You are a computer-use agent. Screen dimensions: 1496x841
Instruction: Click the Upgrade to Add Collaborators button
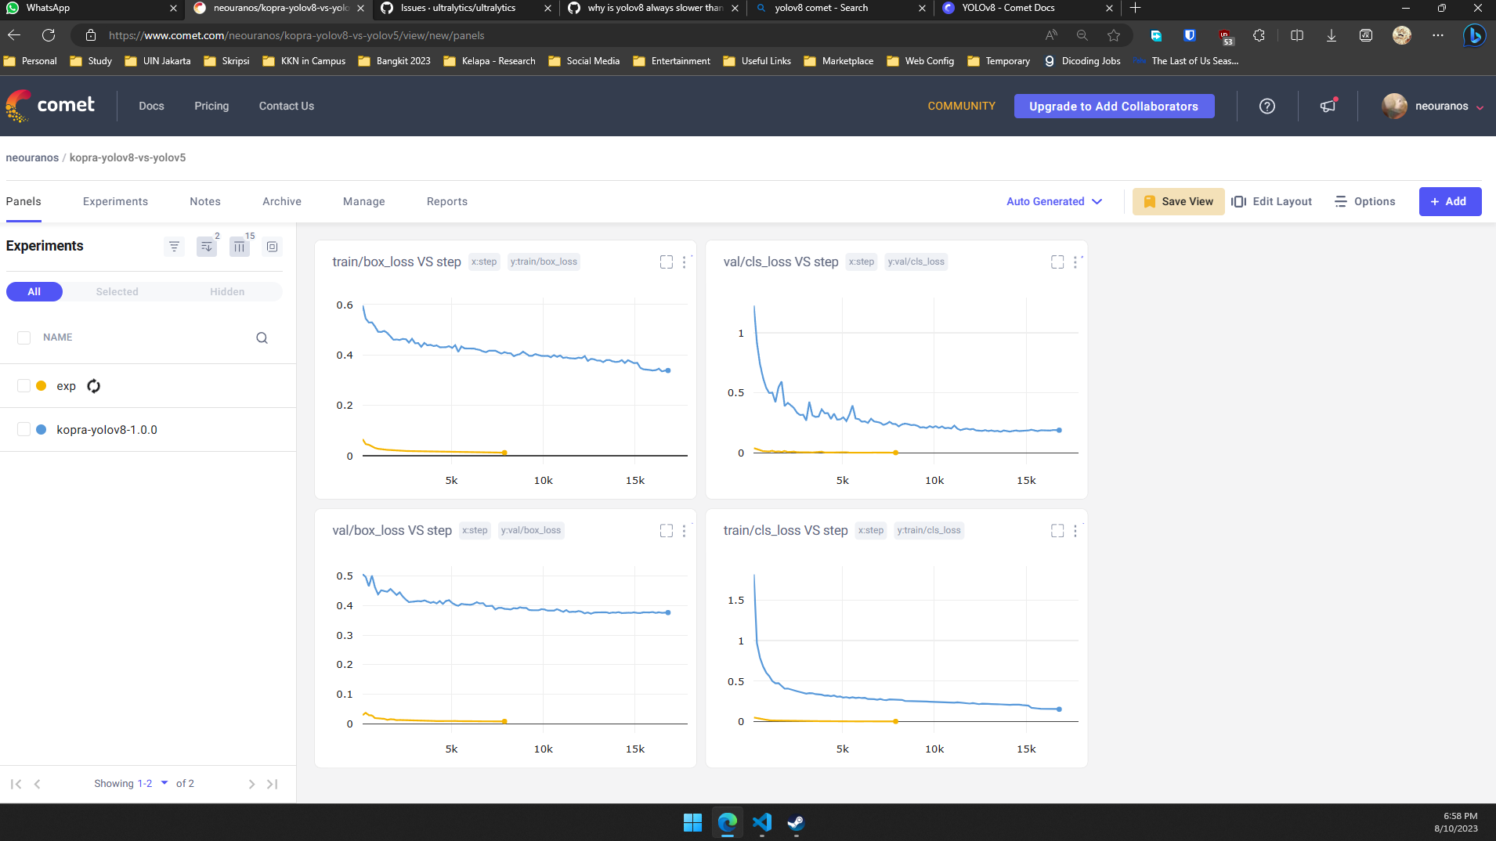1113,106
